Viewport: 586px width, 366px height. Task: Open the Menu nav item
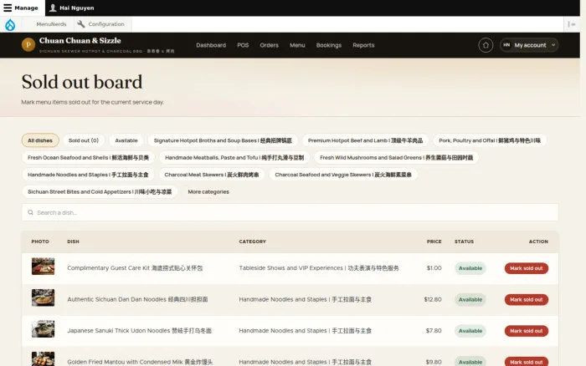(297, 45)
